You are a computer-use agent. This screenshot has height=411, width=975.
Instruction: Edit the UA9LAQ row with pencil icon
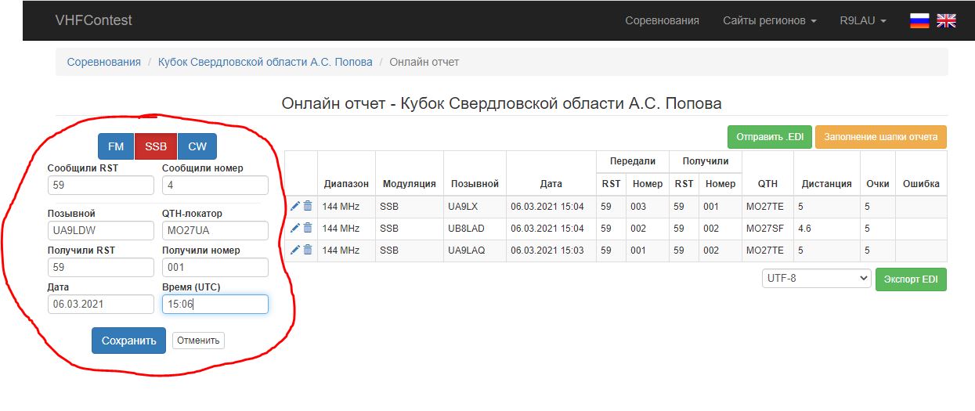295,250
